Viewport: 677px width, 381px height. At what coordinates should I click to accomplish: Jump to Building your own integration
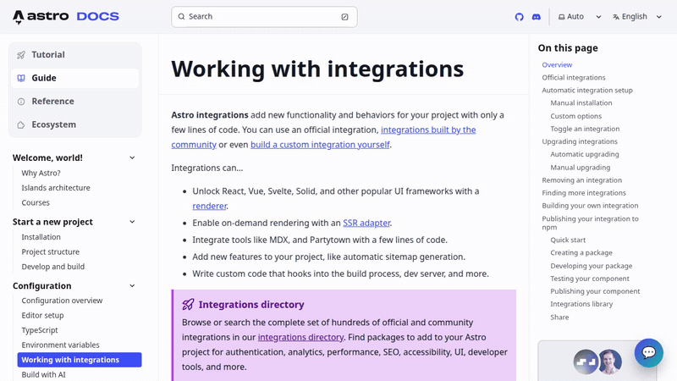(590, 206)
